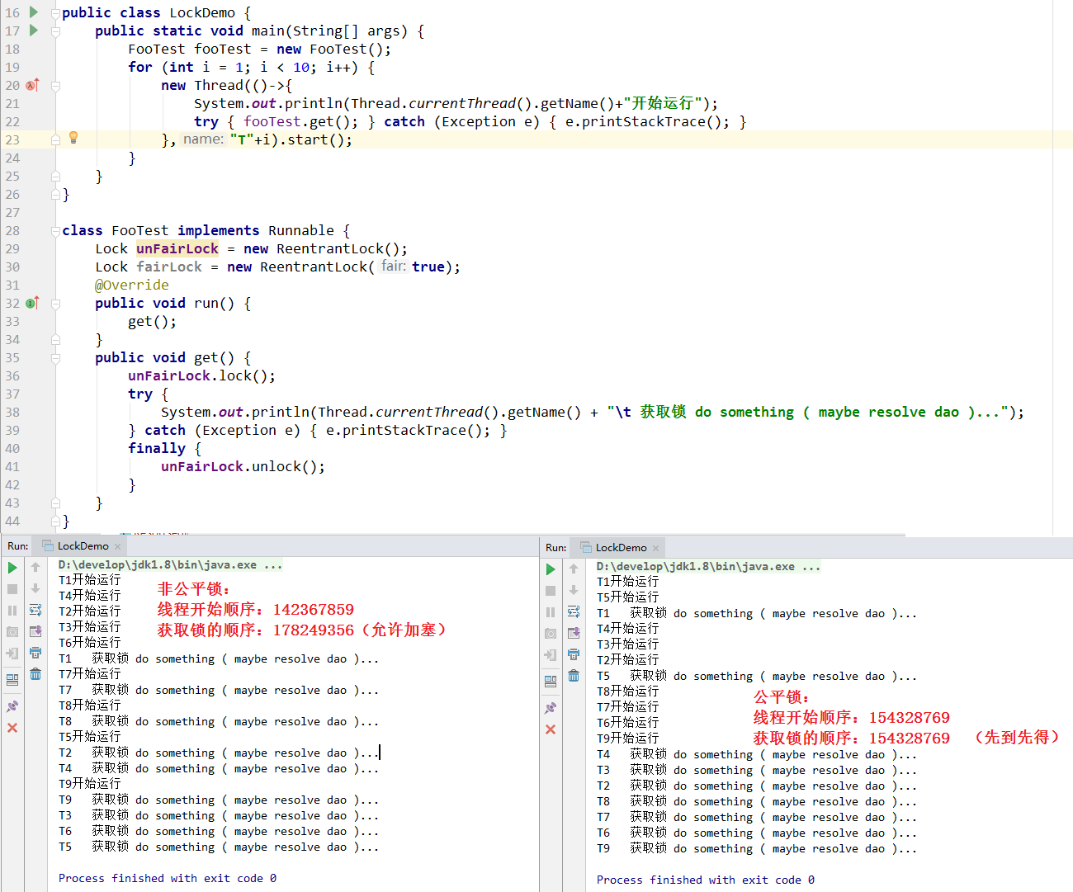Go up the stack trace in left Run panel

pos(35,568)
